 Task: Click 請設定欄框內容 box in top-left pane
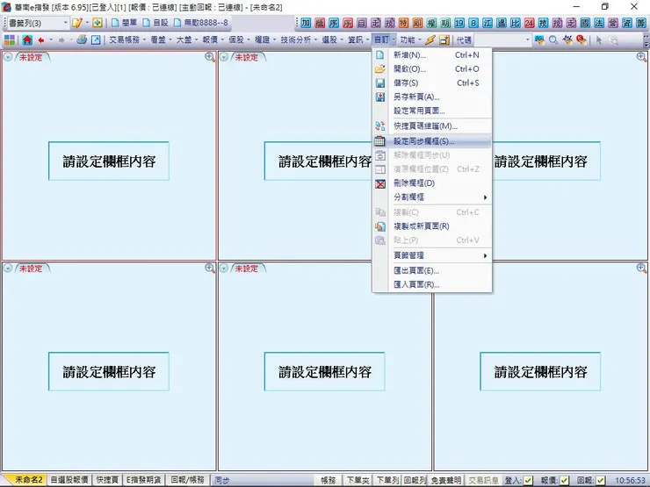pos(109,161)
